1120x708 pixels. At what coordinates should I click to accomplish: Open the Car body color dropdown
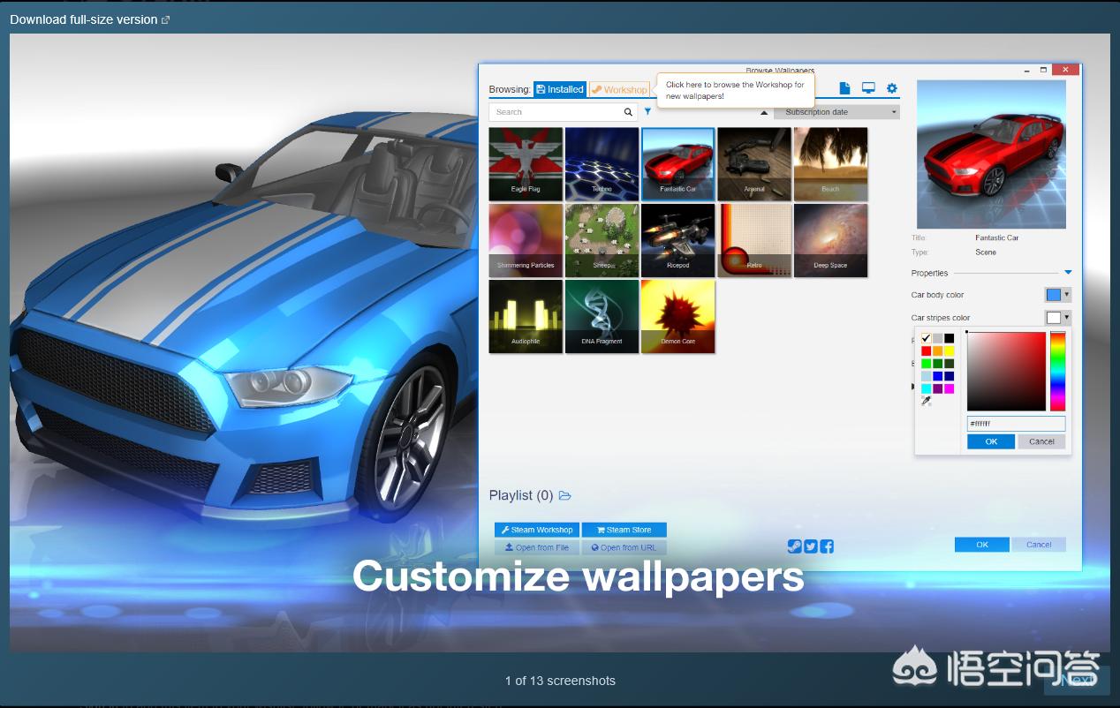pos(1057,295)
